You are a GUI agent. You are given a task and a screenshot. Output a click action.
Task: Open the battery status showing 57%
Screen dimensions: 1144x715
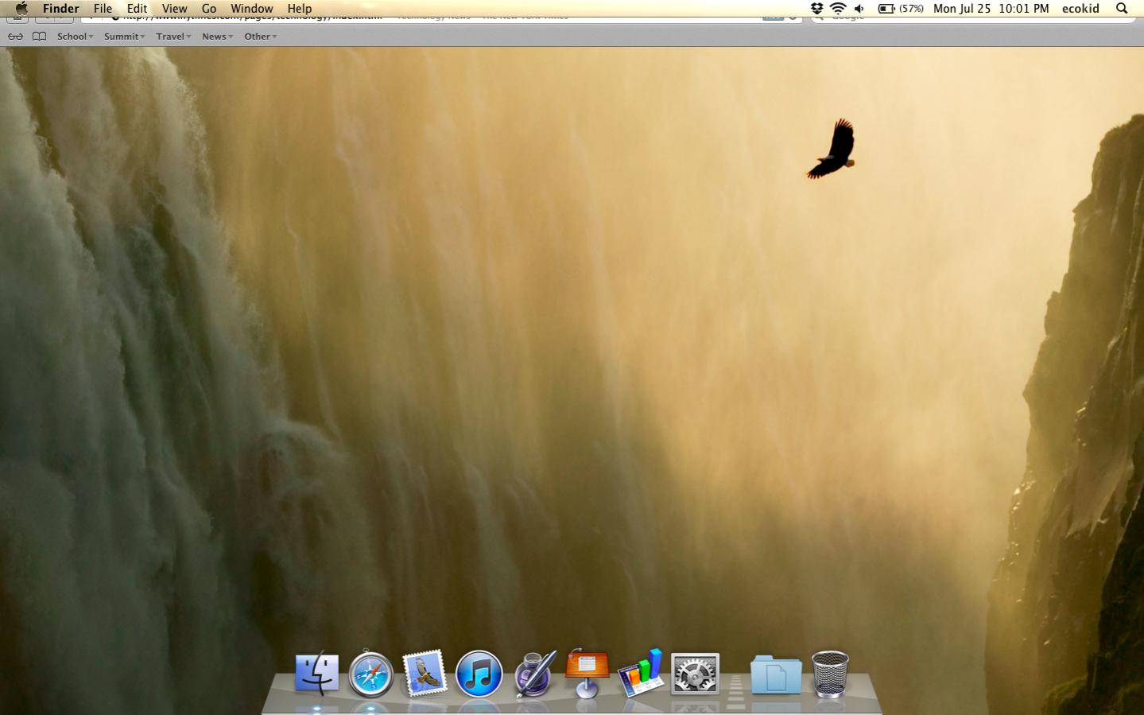pos(900,8)
